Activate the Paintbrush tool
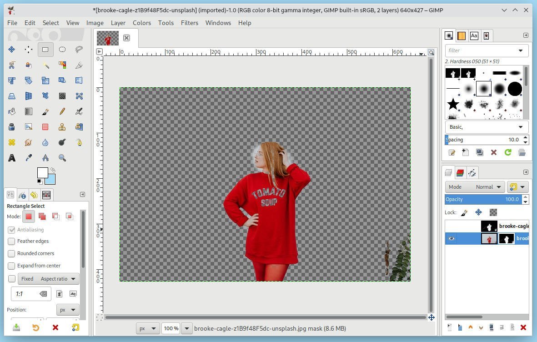Viewport: 537px width, 342px height. (x=45, y=111)
